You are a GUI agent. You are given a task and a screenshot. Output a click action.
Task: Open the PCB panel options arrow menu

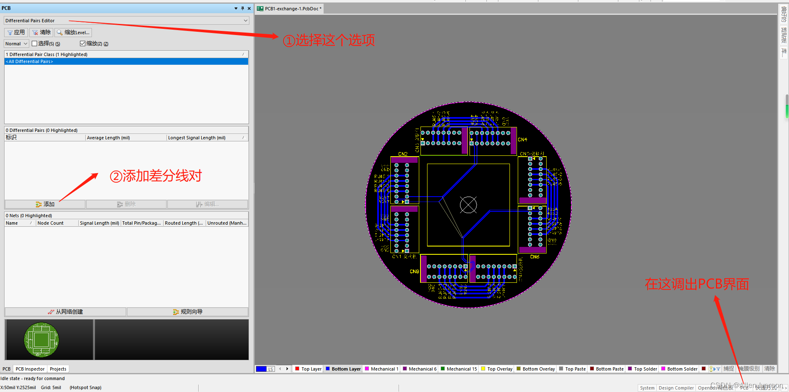coord(236,8)
